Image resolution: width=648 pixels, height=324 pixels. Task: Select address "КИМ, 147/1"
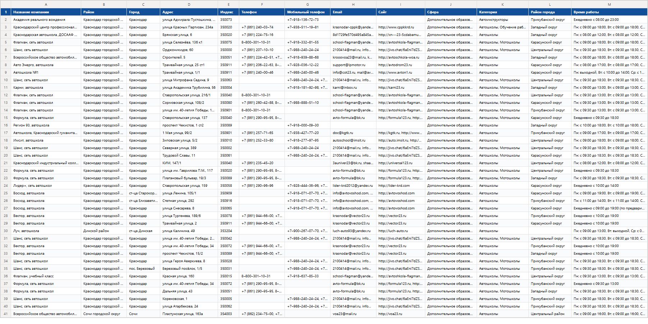tap(189, 163)
